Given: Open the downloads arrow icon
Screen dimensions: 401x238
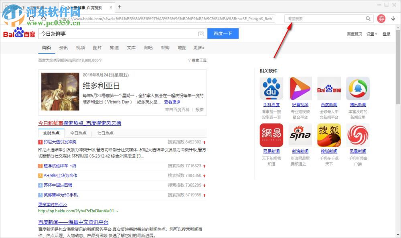Looking at the screenshot, I should [392, 18].
